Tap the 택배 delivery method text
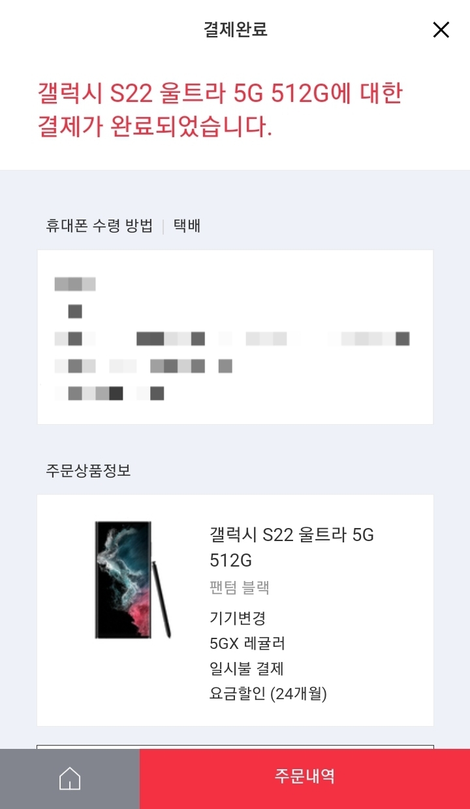This screenshot has height=809, width=470. click(187, 226)
